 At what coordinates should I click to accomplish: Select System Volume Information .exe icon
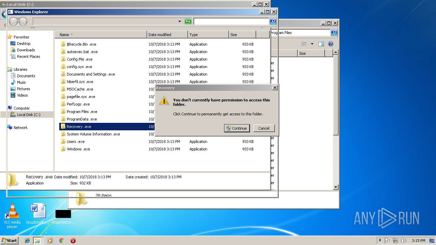click(x=63, y=134)
